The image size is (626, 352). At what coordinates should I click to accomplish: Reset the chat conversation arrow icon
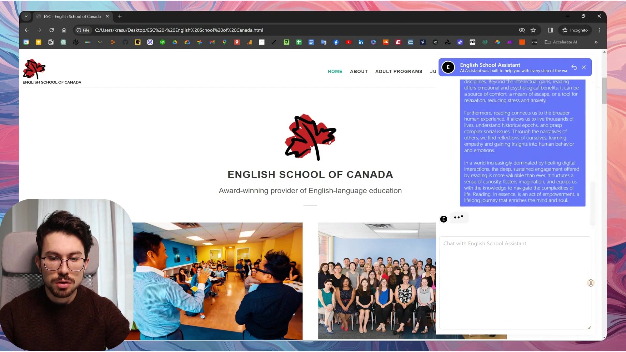[574, 67]
